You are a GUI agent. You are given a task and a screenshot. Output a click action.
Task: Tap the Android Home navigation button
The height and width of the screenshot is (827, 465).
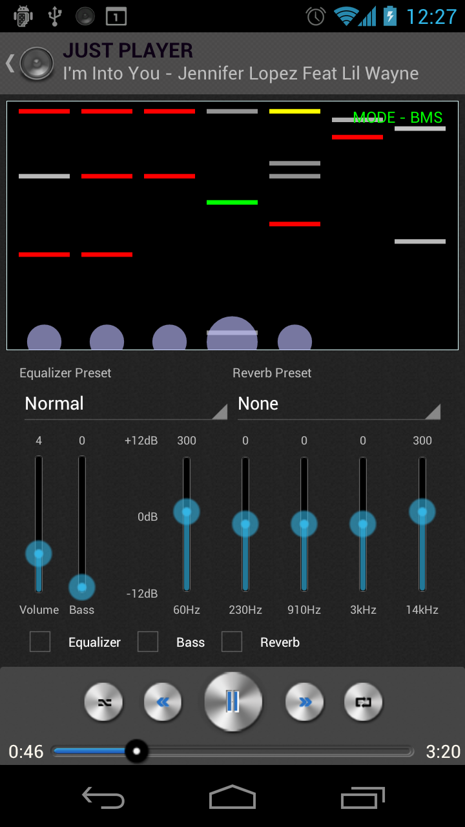[232, 797]
